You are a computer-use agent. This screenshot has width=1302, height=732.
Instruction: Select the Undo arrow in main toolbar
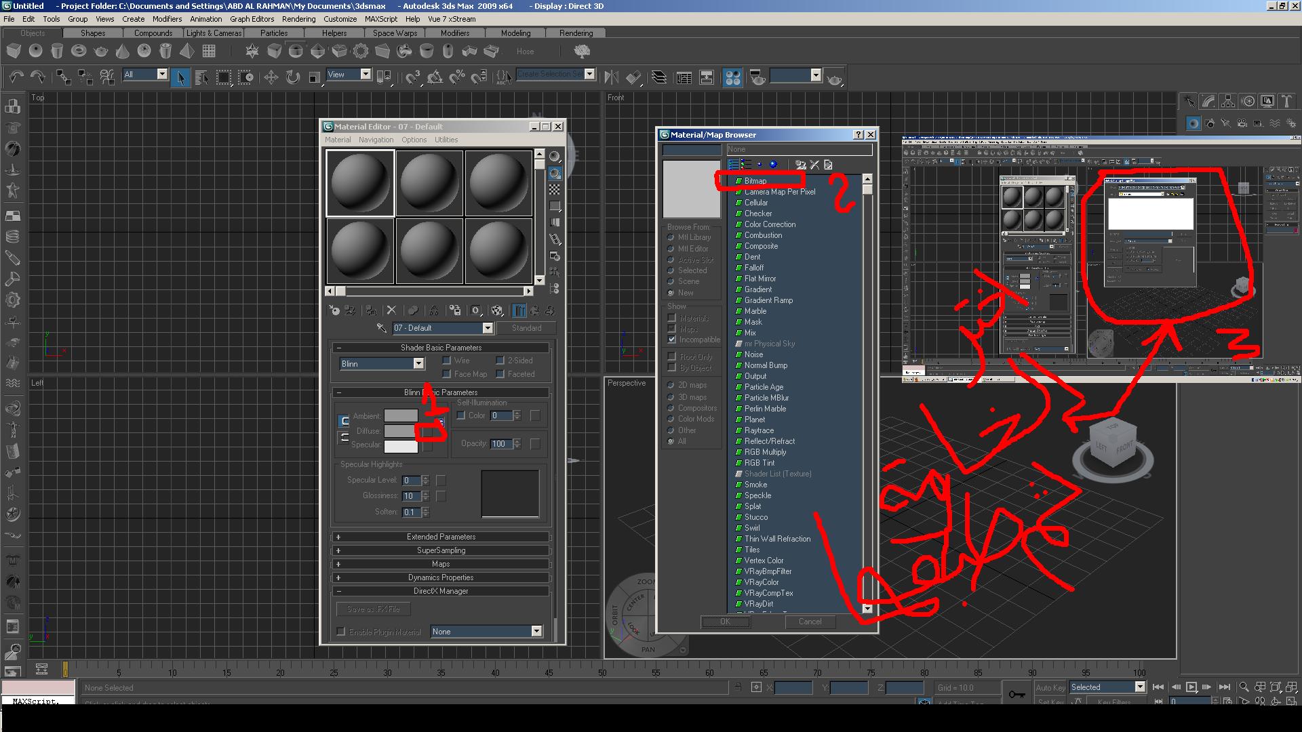point(16,77)
